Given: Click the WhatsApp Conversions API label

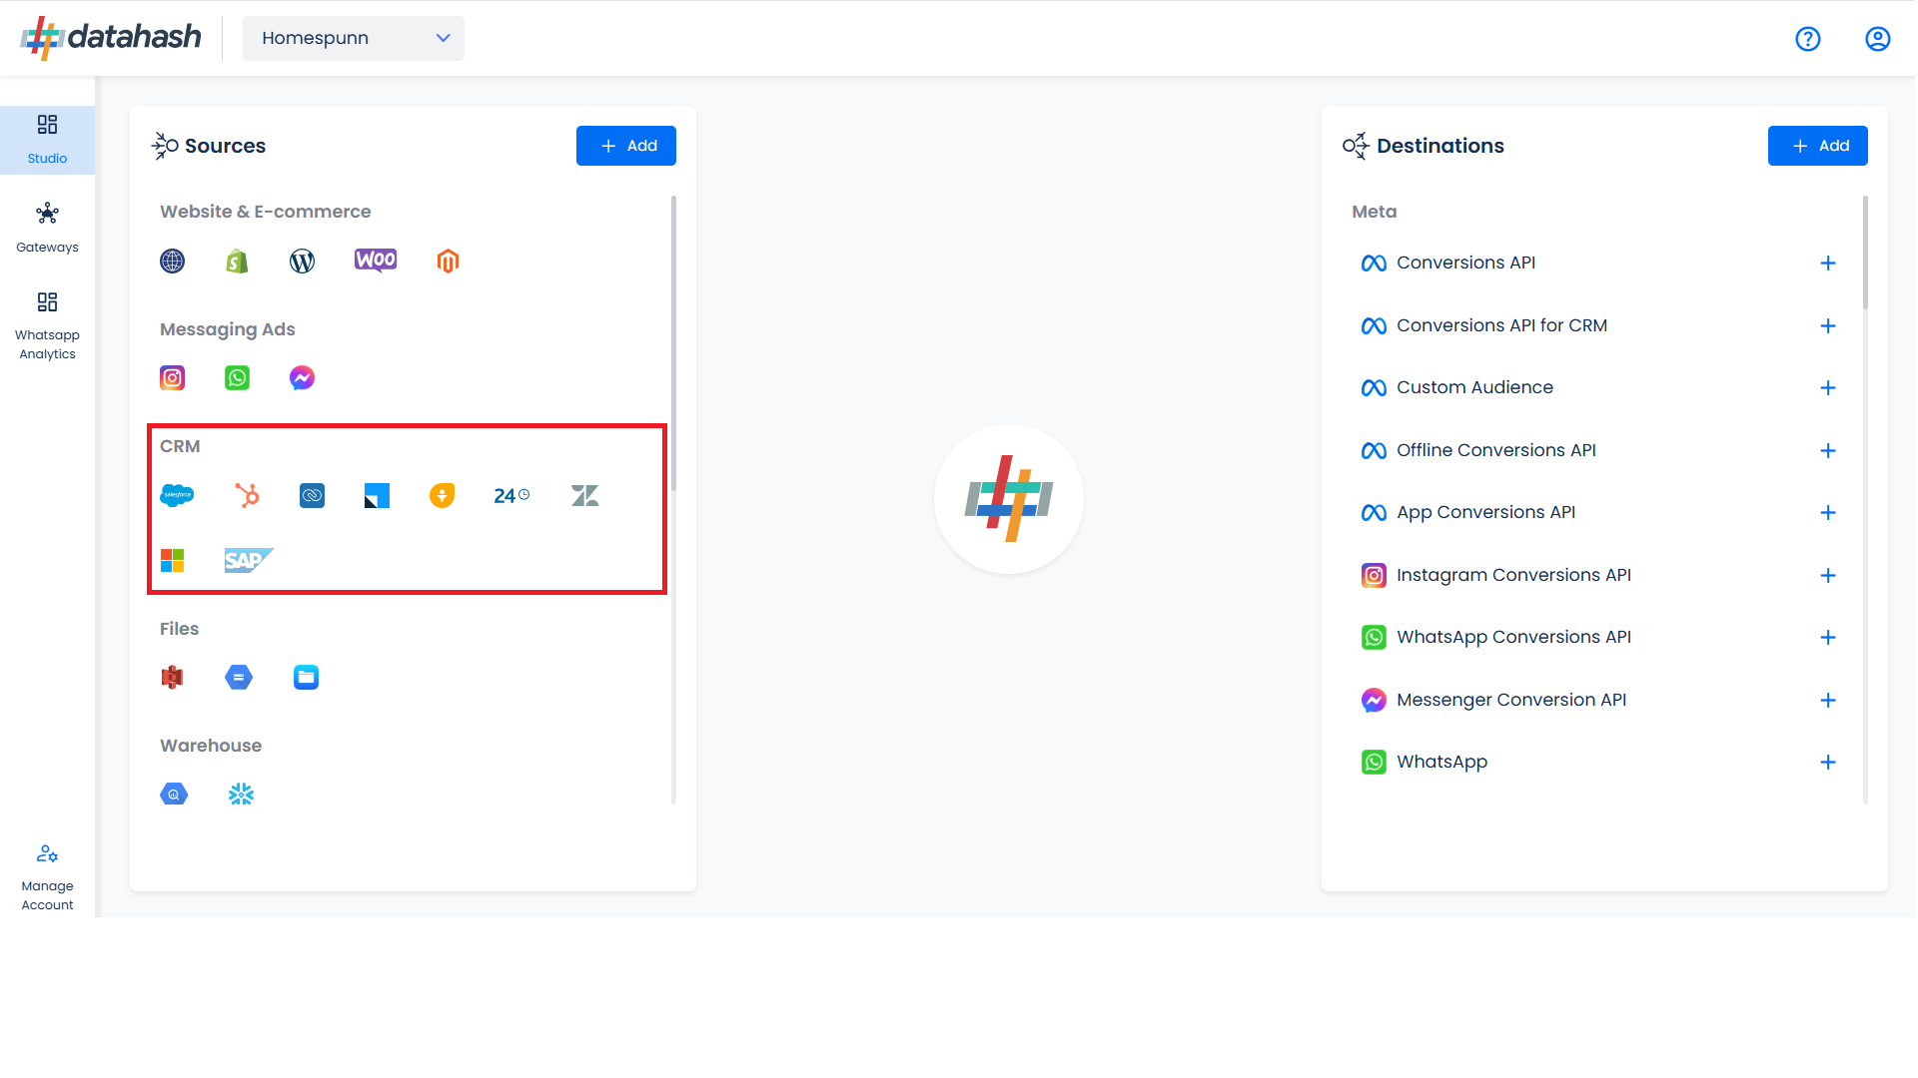Looking at the screenshot, I should tap(1513, 637).
